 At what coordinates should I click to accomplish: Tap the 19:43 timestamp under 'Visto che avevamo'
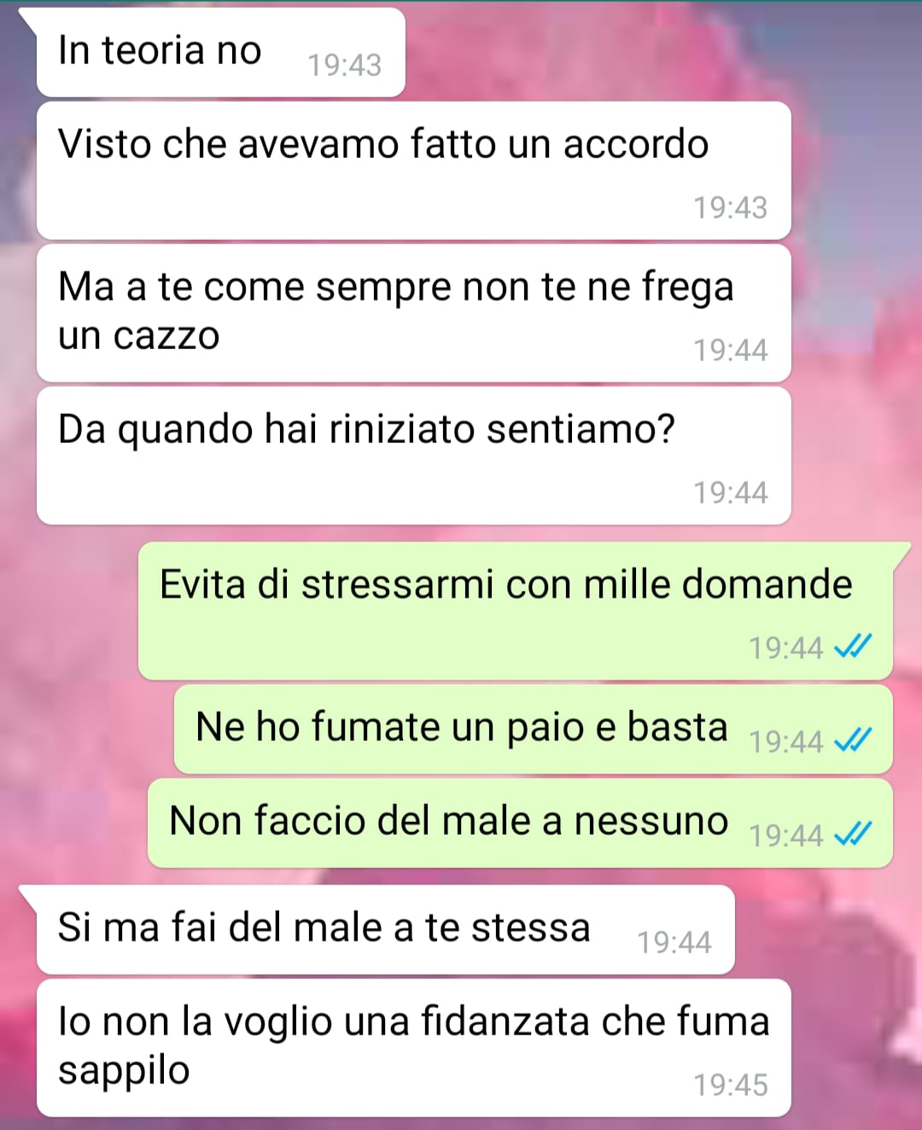731,207
